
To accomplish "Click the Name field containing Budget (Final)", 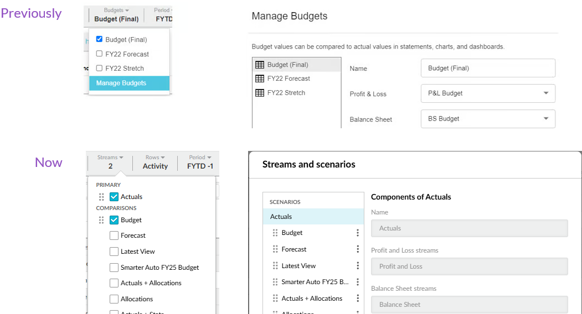I will [x=488, y=69].
